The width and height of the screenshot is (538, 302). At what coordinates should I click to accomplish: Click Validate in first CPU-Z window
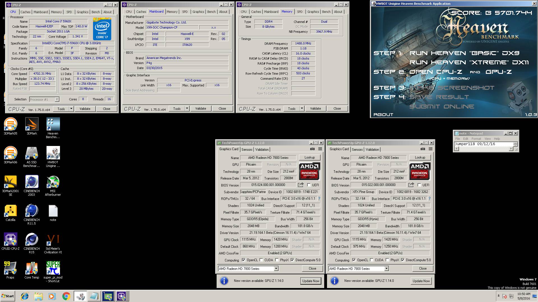[x=85, y=109]
